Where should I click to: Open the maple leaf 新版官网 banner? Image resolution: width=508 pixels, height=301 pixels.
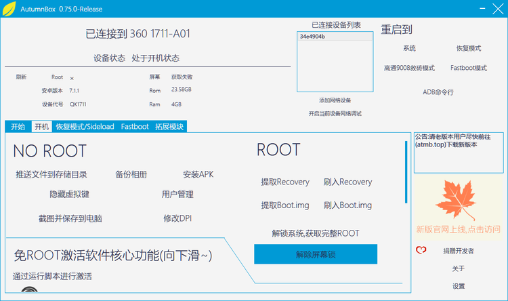tap(459, 205)
